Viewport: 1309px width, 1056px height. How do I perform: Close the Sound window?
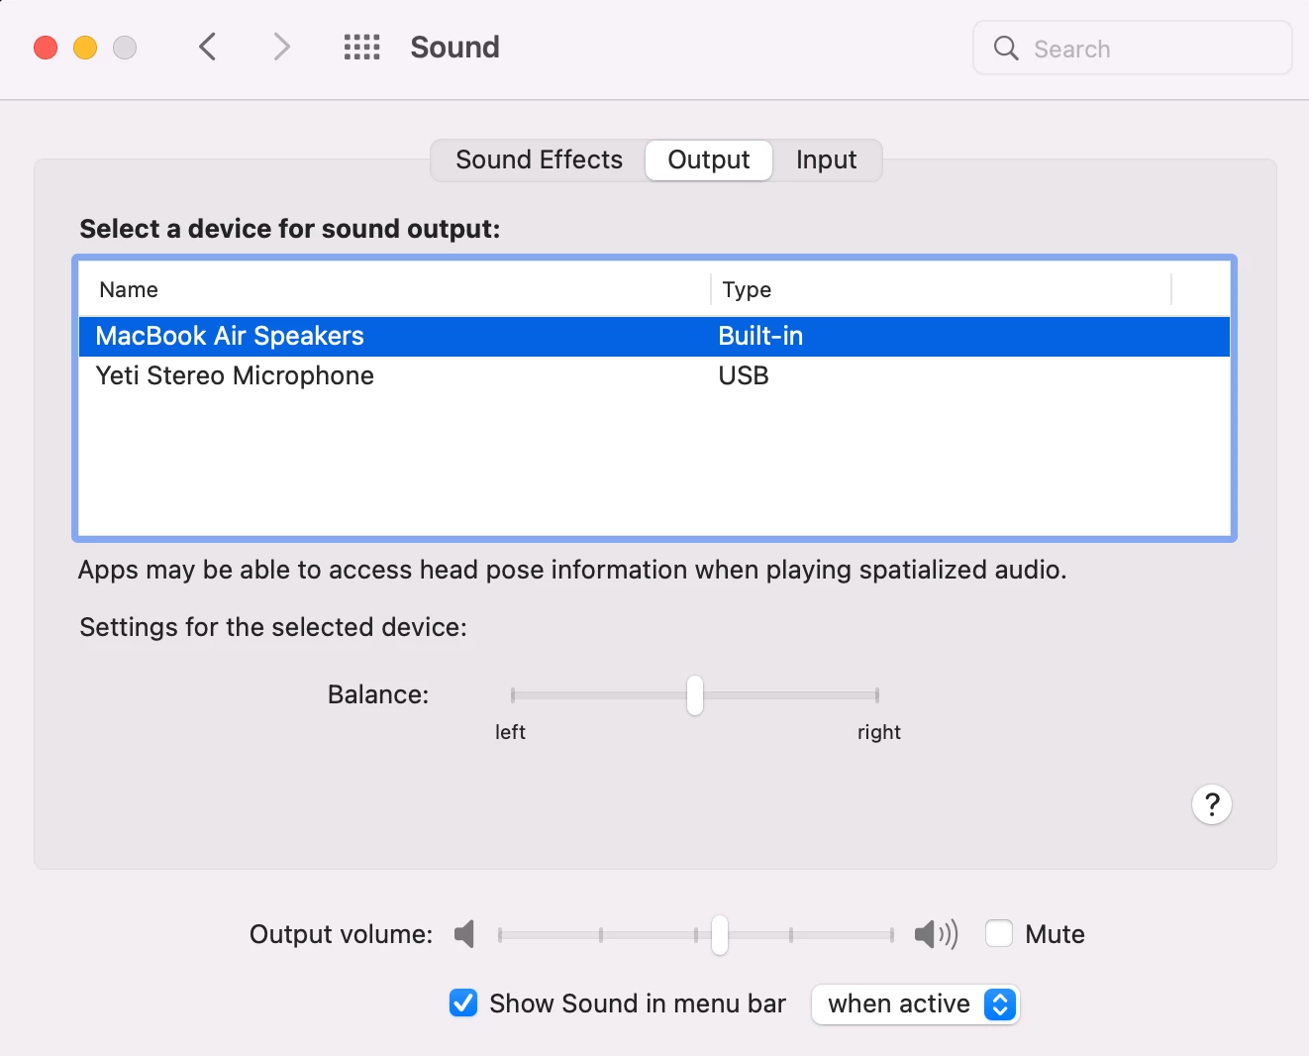46,48
